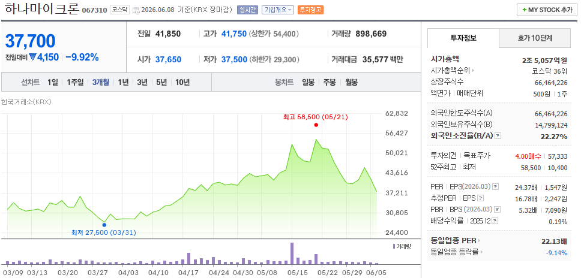
Task: Click the 코스닥 market label
Action: (x=119, y=10)
